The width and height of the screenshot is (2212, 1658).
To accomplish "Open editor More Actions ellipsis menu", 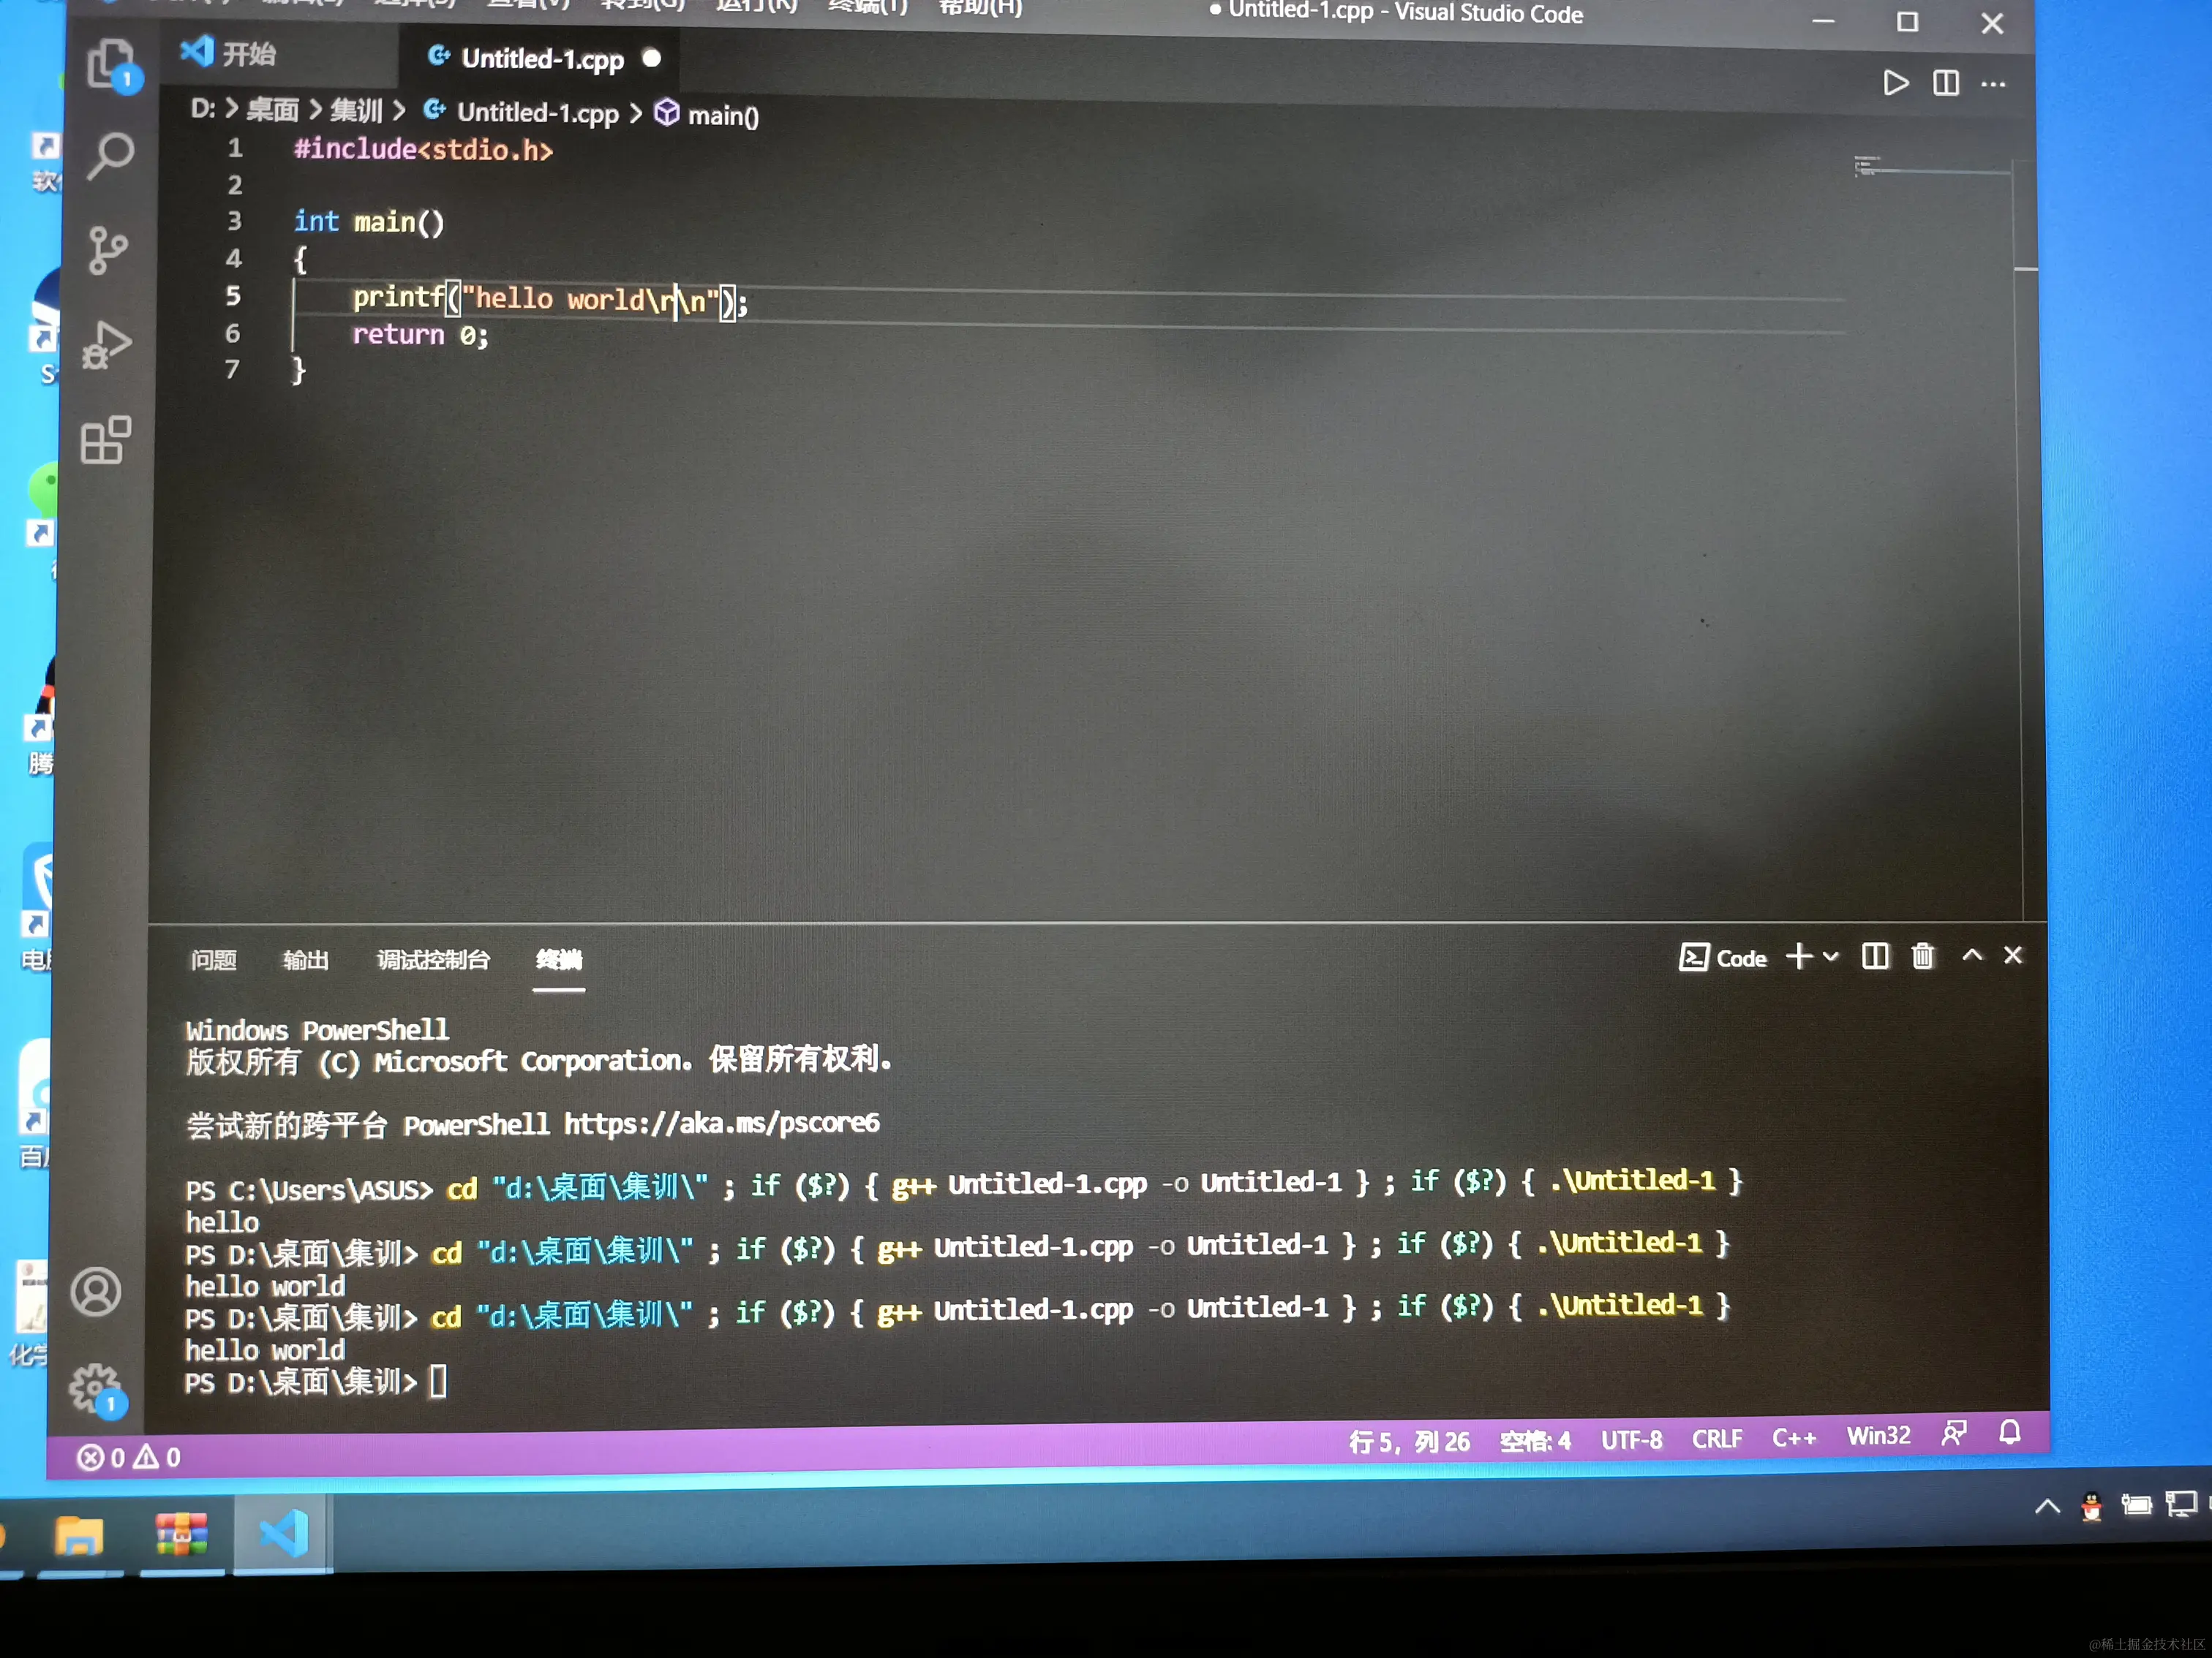I will [x=1993, y=84].
